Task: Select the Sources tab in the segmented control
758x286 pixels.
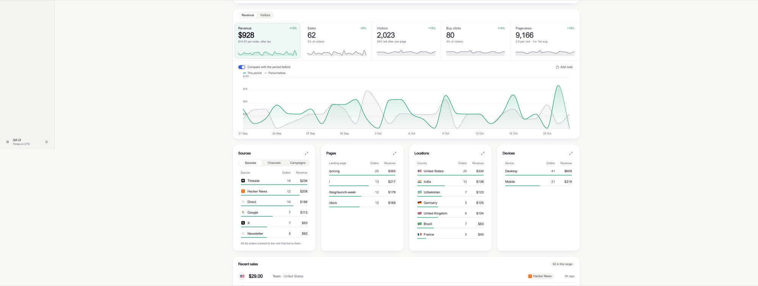Action: click(251, 163)
